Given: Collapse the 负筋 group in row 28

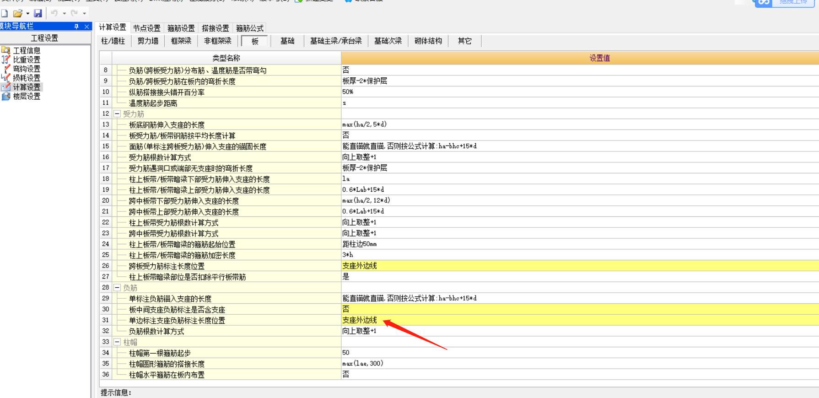Looking at the screenshot, I should pyautogui.click(x=117, y=288).
